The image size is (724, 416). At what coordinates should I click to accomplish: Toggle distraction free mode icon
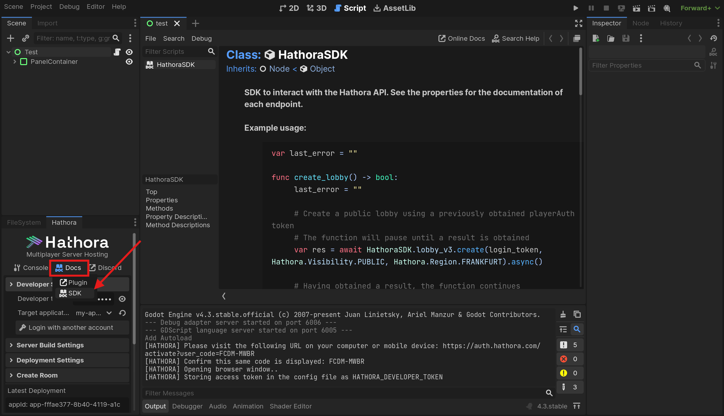point(578,23)
